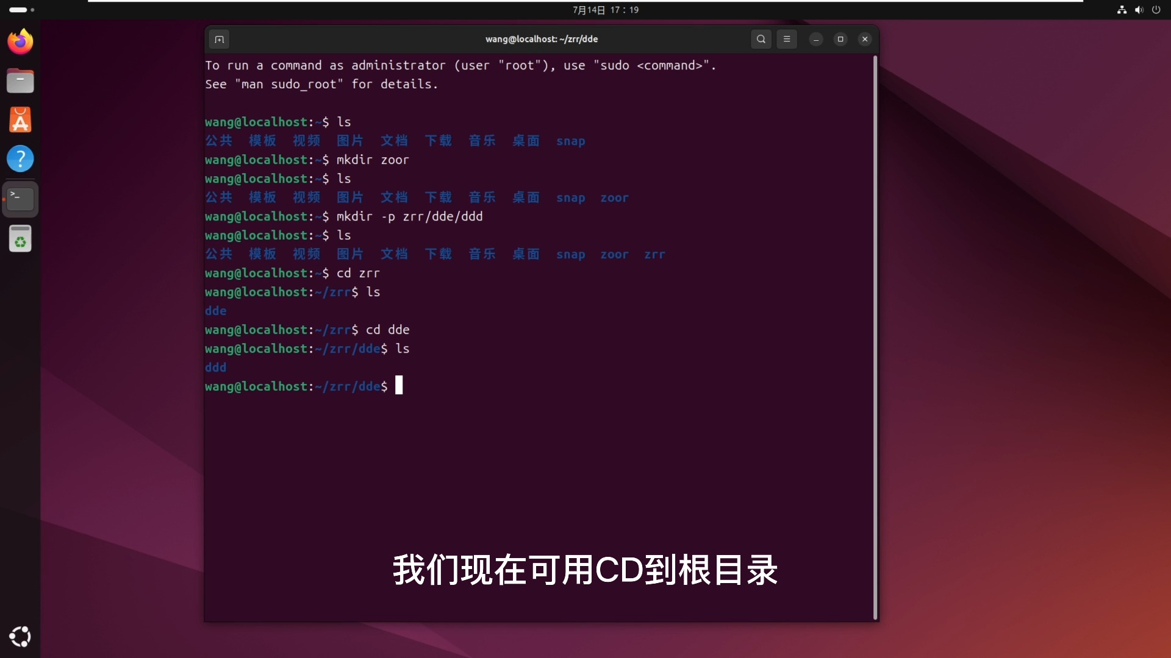Open Firefox from the dock

(x=20, y=41)
